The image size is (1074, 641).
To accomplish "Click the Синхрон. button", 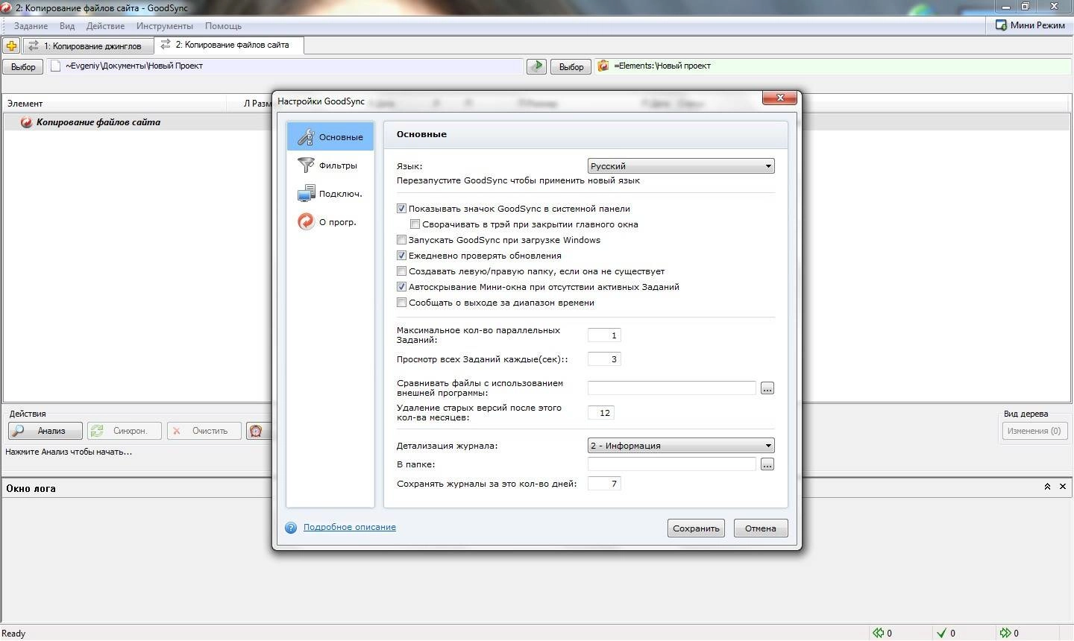I will (125, 431).
